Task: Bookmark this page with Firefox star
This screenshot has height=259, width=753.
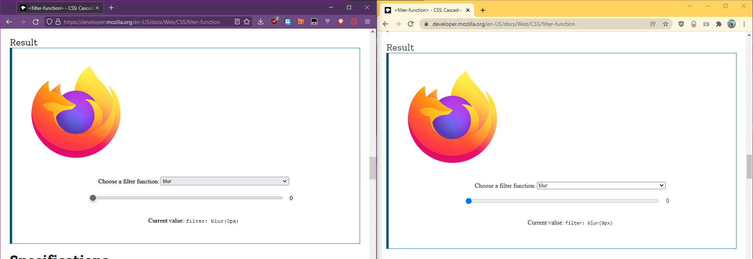Action: click(247, 22)
